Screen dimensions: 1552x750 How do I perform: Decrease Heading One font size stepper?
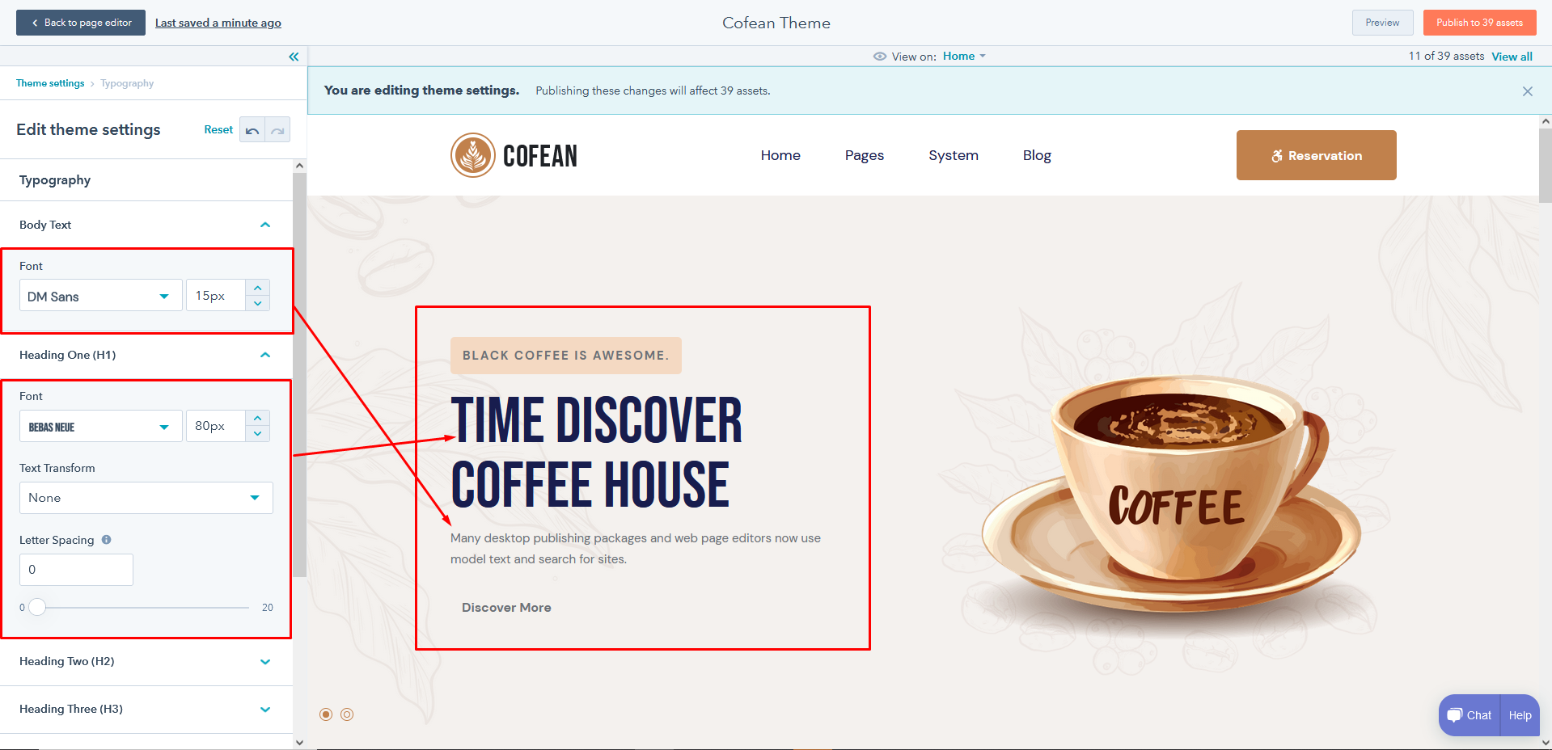pos(257,434)
